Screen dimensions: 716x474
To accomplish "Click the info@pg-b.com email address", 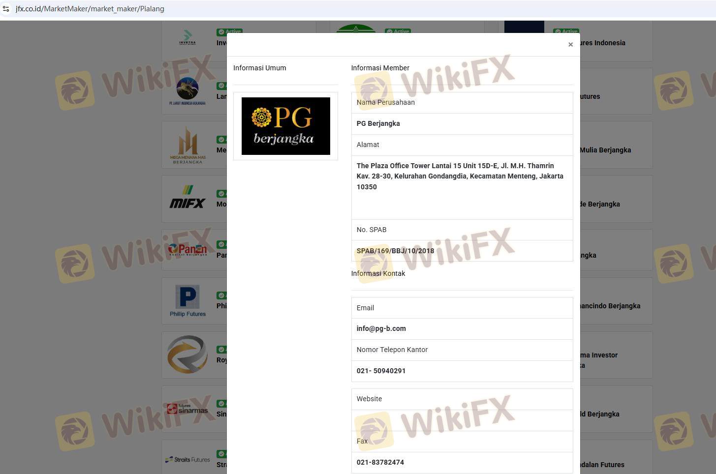I will click(381, 328).
